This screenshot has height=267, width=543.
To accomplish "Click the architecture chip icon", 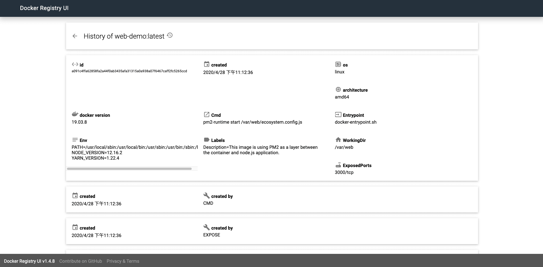I will tap(338, 90).
